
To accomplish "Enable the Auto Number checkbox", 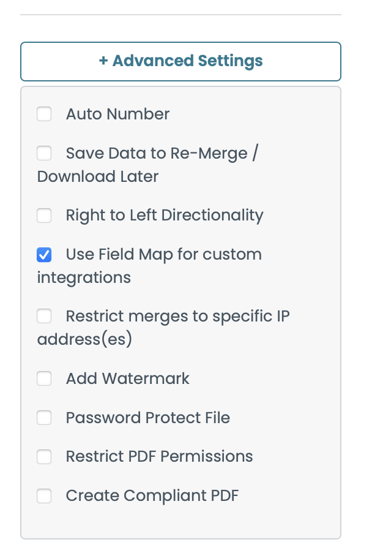I will (44, 115).
